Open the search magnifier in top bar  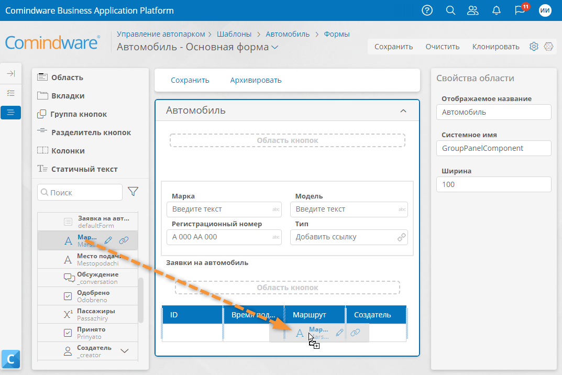(450, 10)
